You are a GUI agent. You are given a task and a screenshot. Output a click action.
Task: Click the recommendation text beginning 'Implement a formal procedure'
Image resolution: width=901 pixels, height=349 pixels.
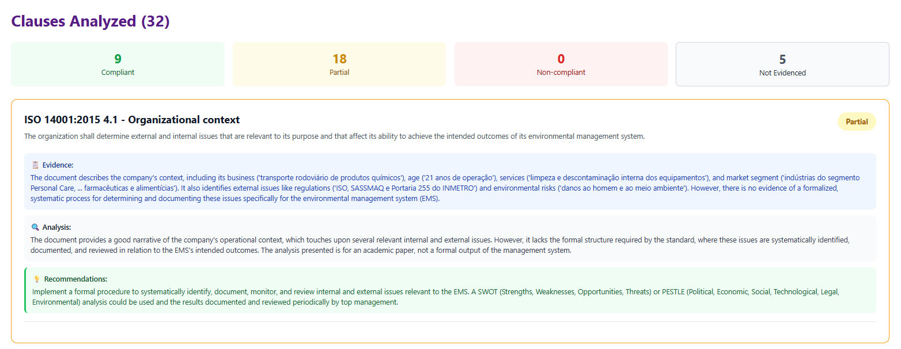pos(436,297)
